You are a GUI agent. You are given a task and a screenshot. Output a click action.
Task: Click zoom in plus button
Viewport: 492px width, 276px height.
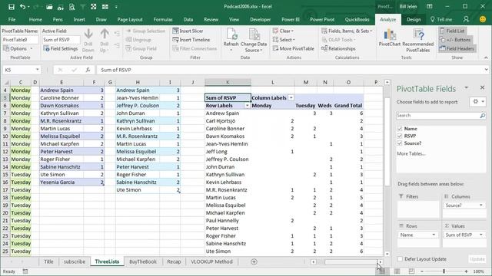pyautogui.click(x=467, y=271)
